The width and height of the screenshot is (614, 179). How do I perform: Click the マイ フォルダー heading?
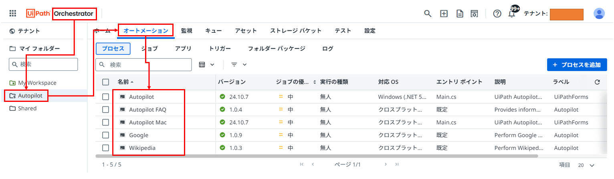coord(39,49)
